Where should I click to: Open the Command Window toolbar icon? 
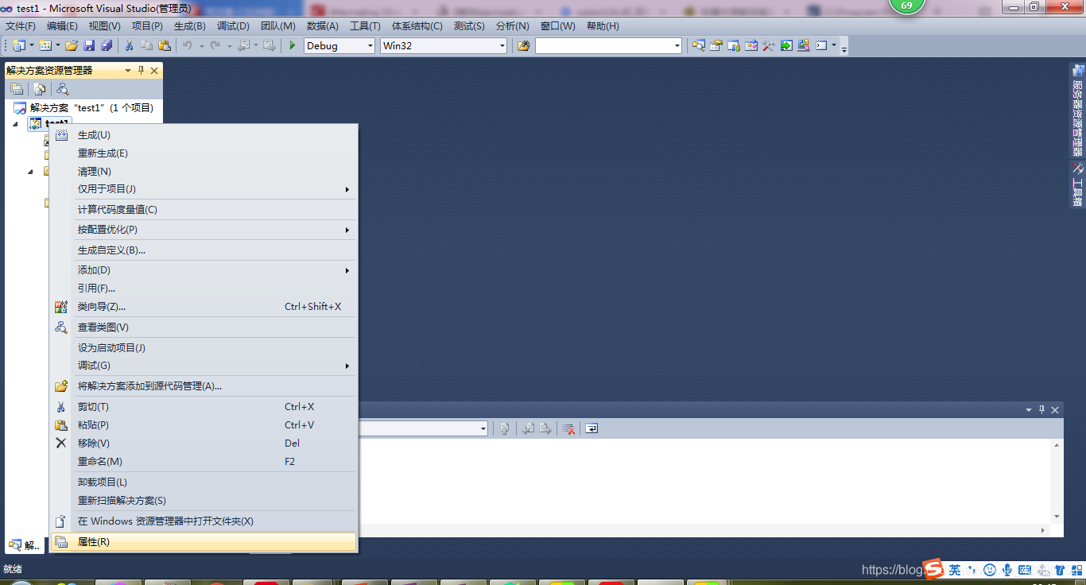pyautogui.click(x=821, y=45)
